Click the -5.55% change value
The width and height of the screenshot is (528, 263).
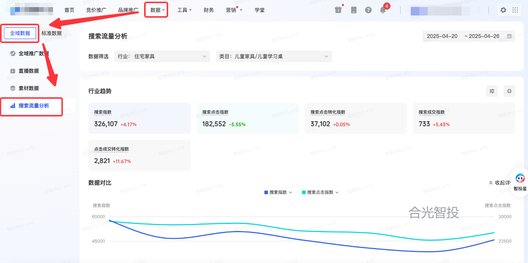[237, 124]
